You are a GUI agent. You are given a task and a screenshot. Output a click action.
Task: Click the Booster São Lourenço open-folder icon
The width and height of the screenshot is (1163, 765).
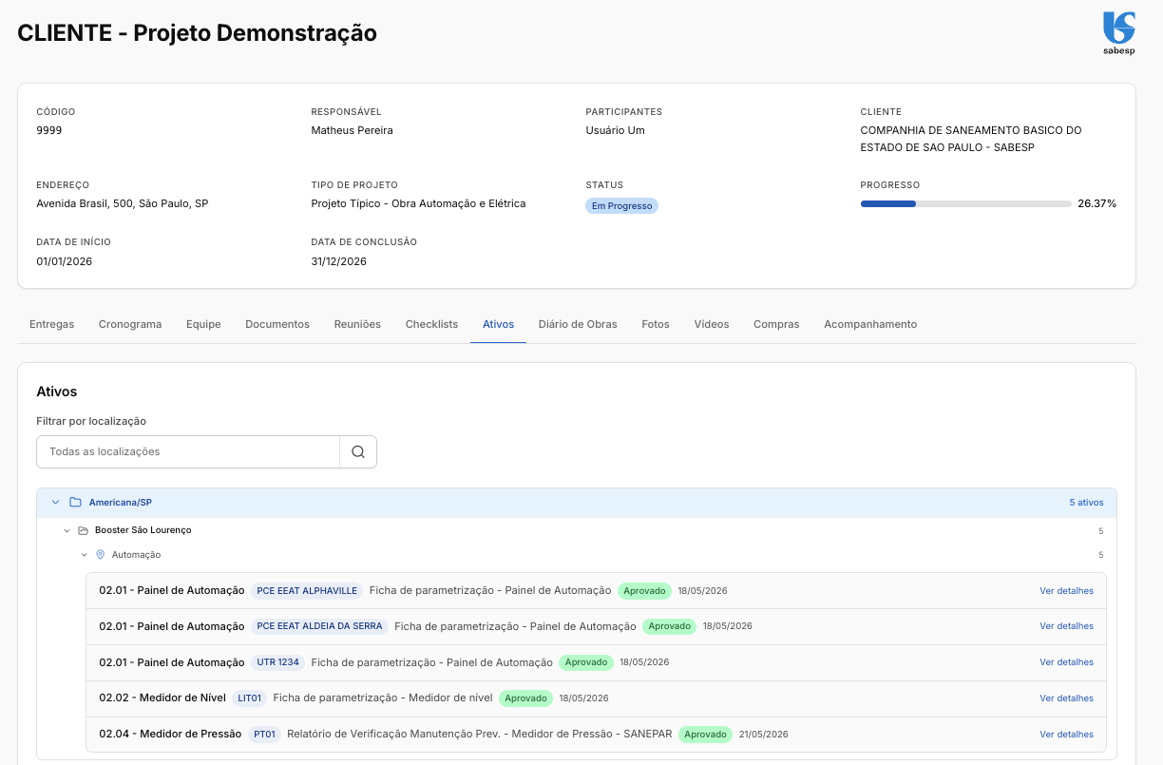pyautogui.click(x=83, y=530)
